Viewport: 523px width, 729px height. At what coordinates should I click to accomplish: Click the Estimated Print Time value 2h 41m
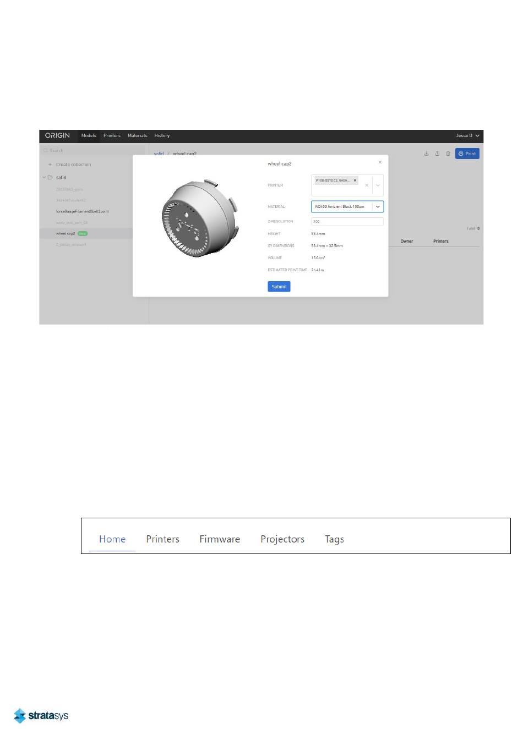[x=318, y=270]
